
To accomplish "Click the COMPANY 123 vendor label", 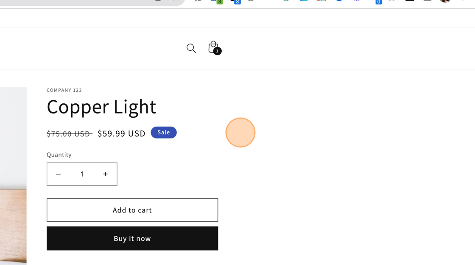I will (64, 90).
